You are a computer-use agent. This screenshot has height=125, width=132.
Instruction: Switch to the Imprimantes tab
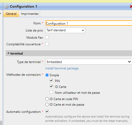click(x=30, y=14)
